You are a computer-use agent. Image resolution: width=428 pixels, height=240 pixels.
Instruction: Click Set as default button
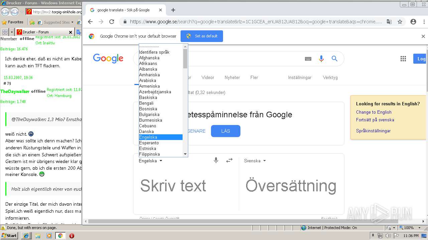pyautogui.click(x=202, y=36)
